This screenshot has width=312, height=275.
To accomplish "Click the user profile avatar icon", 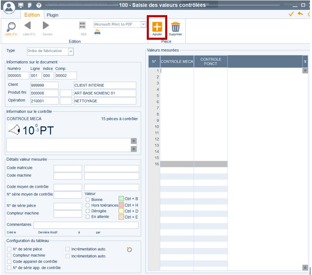I will tap(9, 7).
